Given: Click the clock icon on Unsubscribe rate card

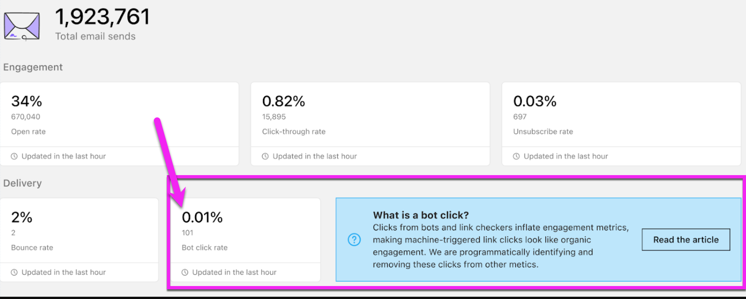Looking at the screenshot, I should click(x=516, y=156).
